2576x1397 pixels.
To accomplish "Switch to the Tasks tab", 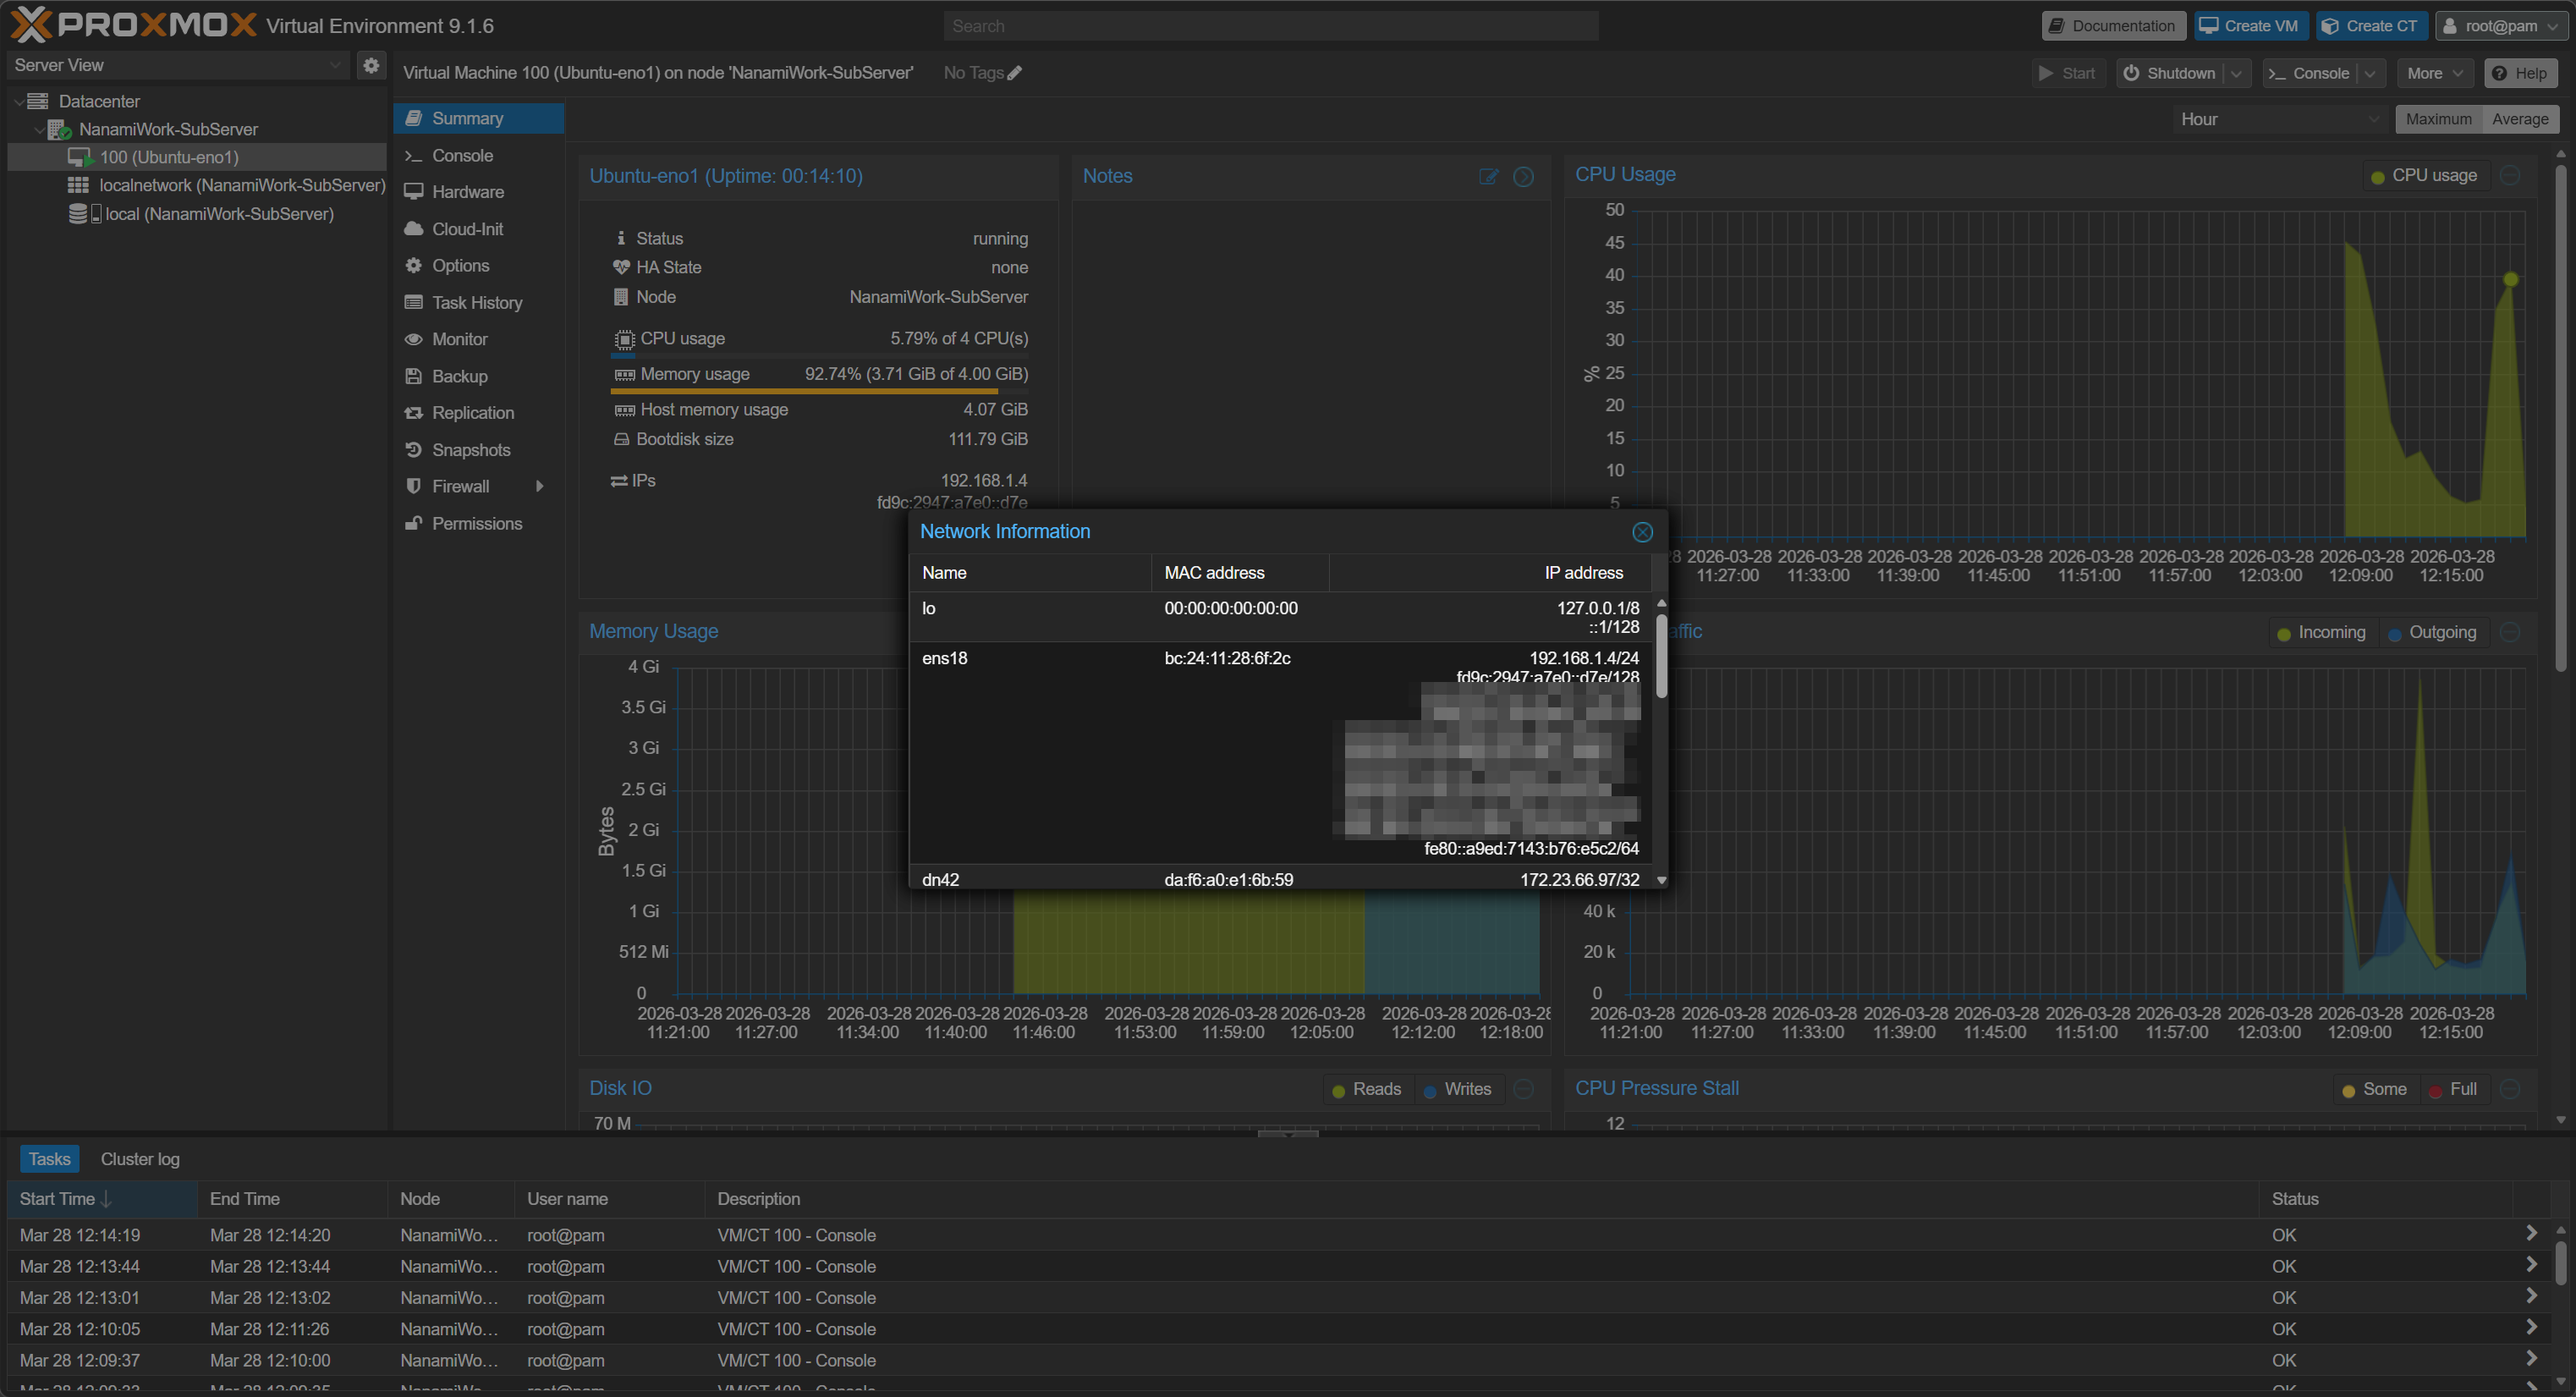I will [49, 1159].
